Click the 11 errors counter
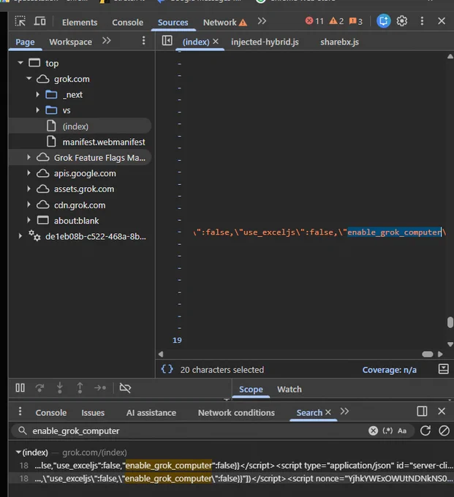454x497 pixels. (x=314, y=21)
